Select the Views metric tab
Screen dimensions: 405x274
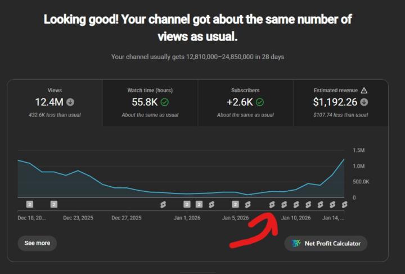55,103
